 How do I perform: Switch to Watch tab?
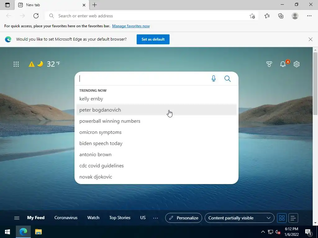point(93,218)
